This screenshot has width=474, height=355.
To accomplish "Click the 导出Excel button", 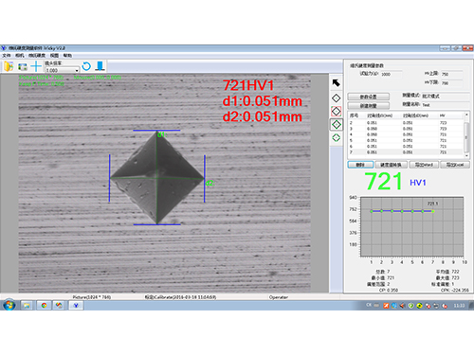I will pyautogui.click(x=455, y=165).
